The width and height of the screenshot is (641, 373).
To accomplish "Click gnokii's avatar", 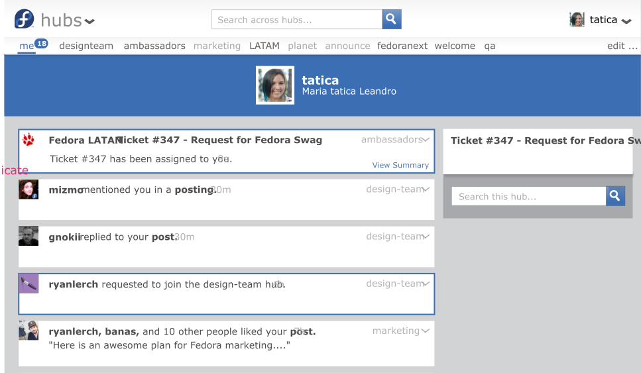I will (29, 236).
